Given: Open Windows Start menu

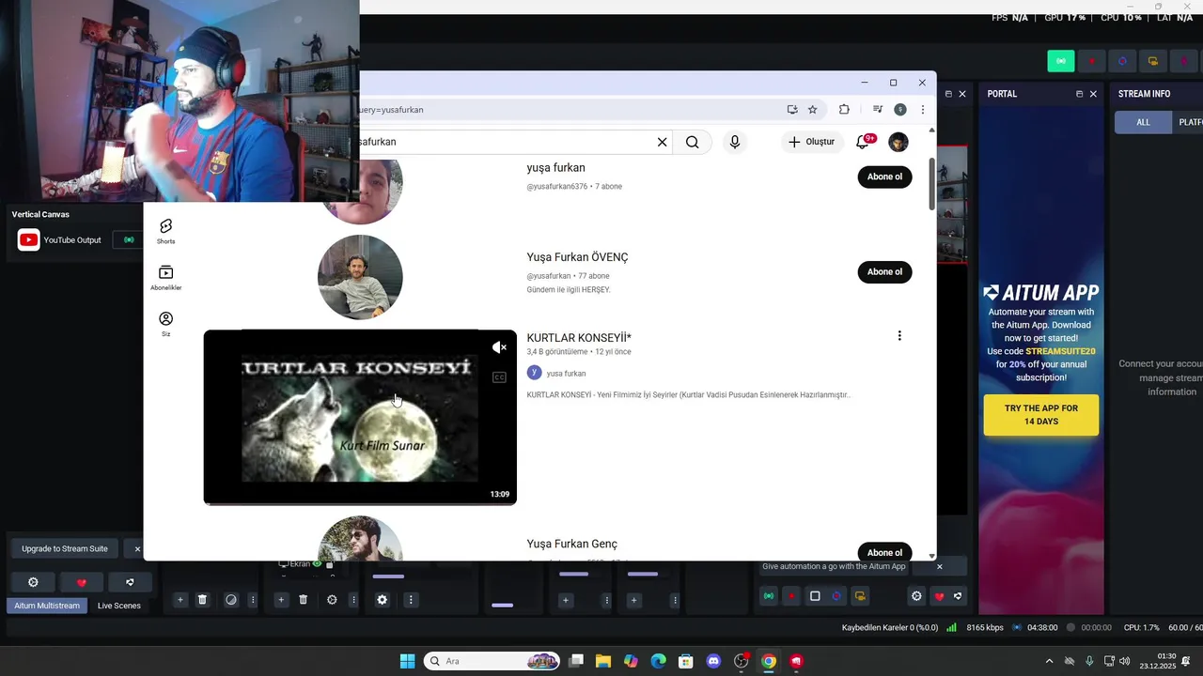Looking at the screenshot, I should (x=407, y=661).
